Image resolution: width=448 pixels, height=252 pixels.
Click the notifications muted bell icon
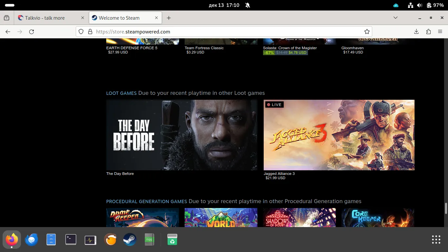pyautogui.click(x=248, y=5)
